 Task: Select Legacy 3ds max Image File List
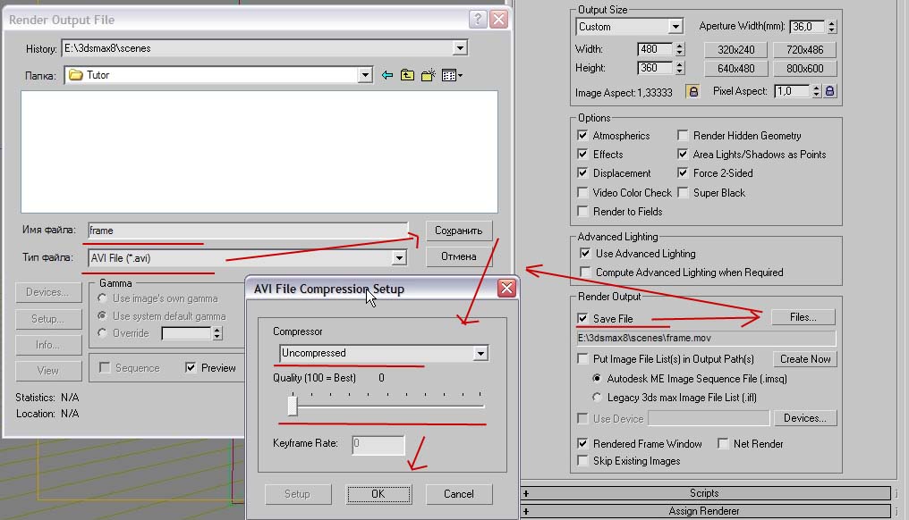pos(598,397)
